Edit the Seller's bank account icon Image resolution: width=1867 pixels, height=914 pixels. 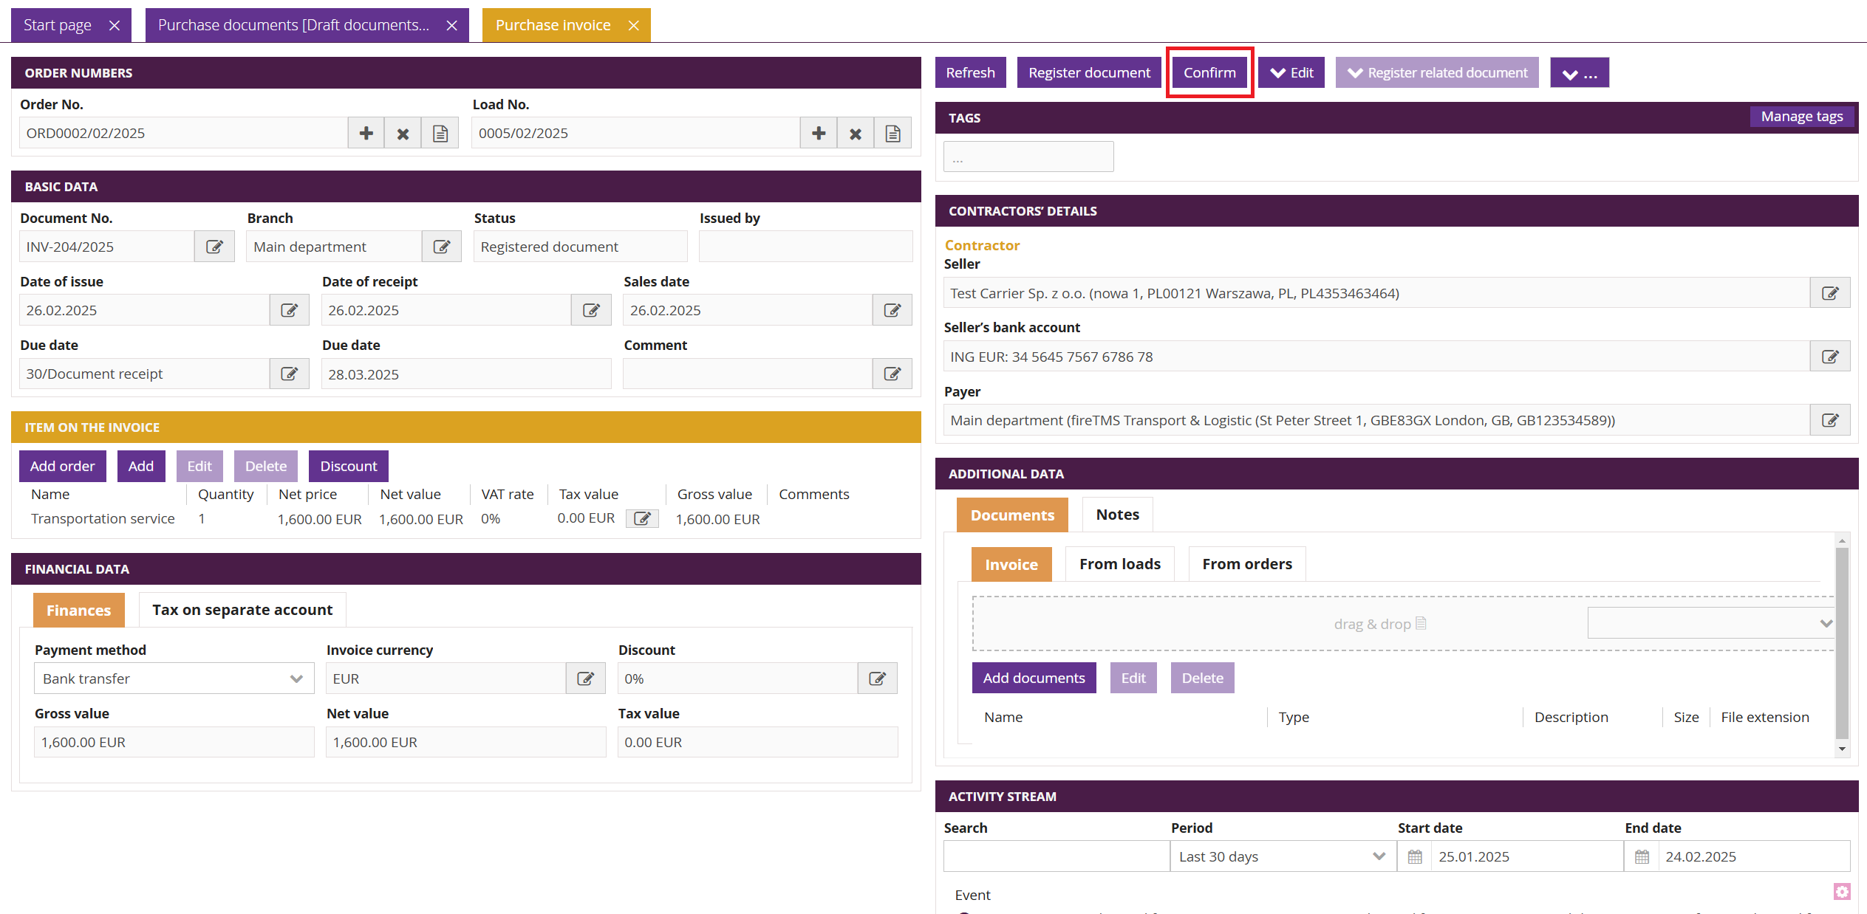1829,357
